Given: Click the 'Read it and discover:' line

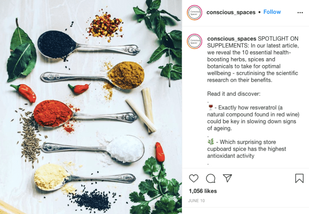Looking at the screenshot, I should [x=234, y=94].
